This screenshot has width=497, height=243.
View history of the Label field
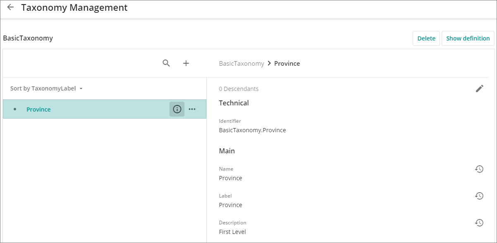(x=479, y=196)
